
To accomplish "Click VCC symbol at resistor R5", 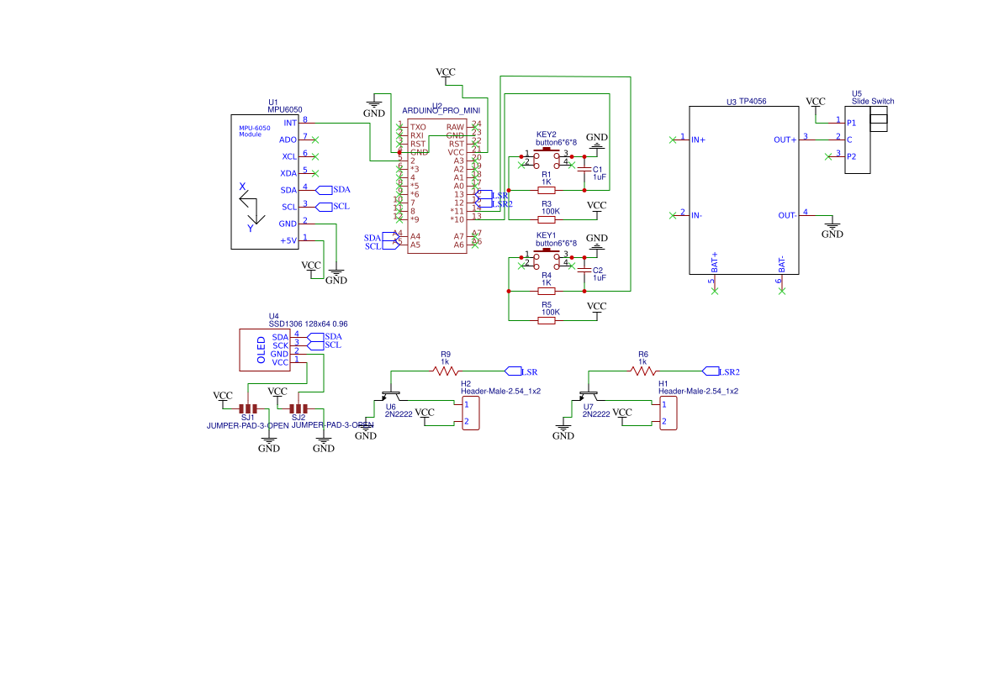I will (597, 309).
